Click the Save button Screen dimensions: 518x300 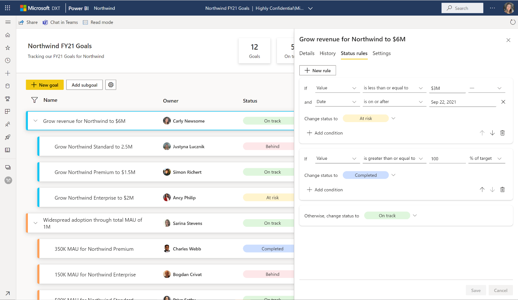click(x=476, y=290)
